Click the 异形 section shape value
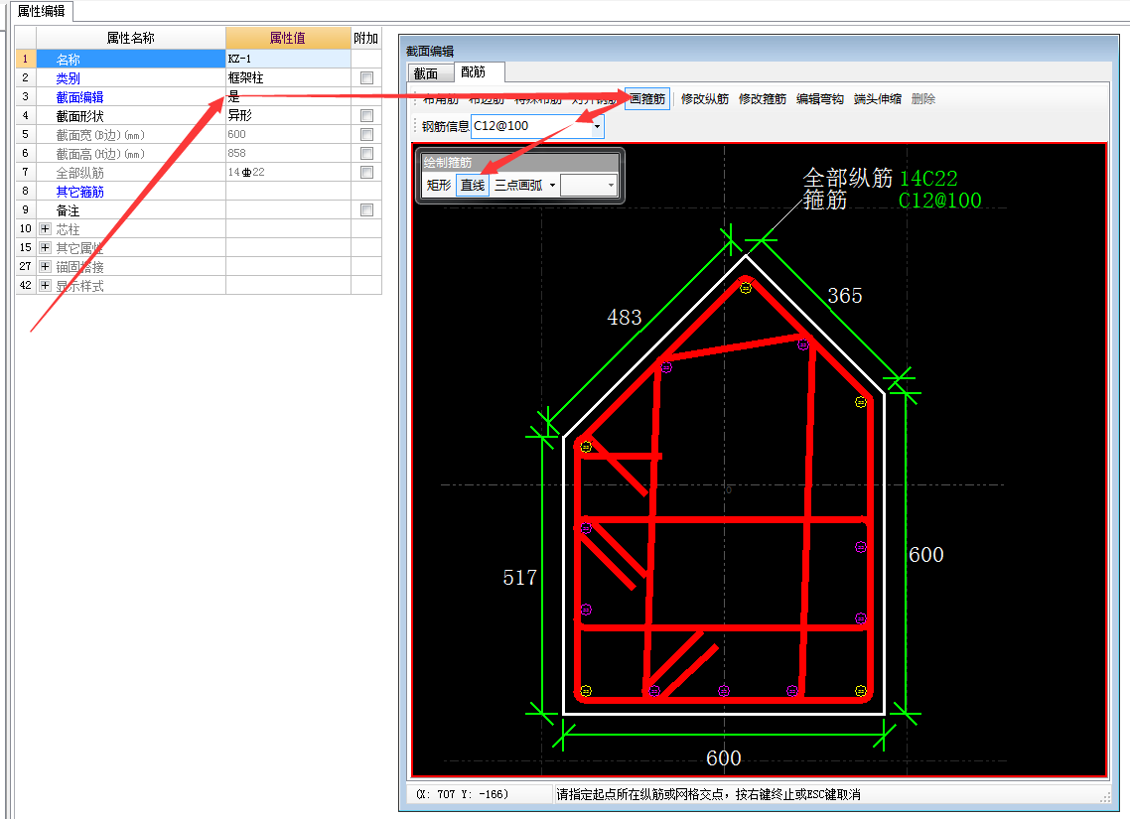Screen dimensions: 1130x819 (288, 115)
